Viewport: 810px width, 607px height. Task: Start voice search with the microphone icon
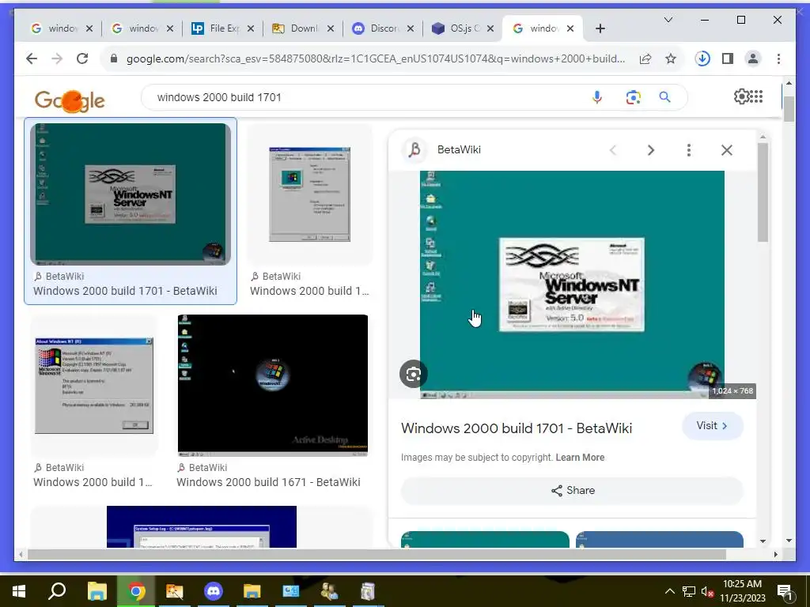pyautogui.click(x=597, y=97)
